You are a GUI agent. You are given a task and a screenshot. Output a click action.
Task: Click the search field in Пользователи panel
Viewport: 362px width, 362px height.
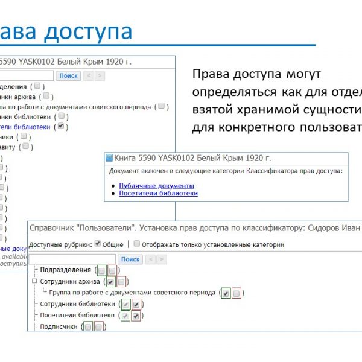coord(71,259)
